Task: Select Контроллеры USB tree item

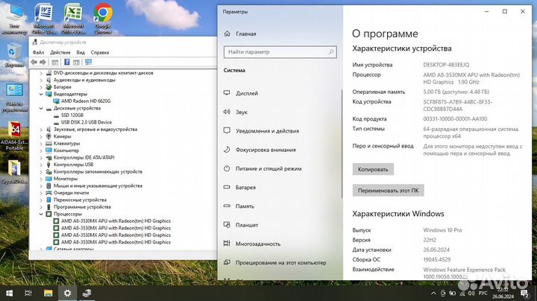Action: 73,165
